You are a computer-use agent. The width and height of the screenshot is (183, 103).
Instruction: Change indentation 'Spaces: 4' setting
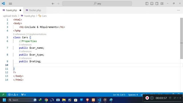133,95
